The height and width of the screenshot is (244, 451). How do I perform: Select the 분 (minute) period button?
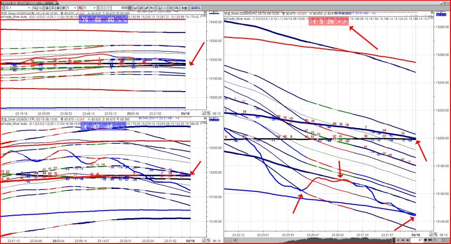tap(64, 8)
